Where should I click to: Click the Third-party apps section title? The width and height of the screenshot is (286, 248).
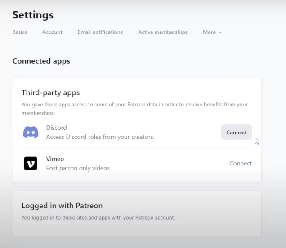[x=50, y=93]
